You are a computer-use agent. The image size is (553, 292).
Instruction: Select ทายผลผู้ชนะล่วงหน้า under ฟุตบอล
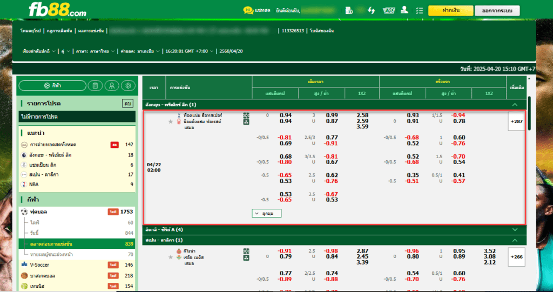pyautogui.click(x=77, y=254)
